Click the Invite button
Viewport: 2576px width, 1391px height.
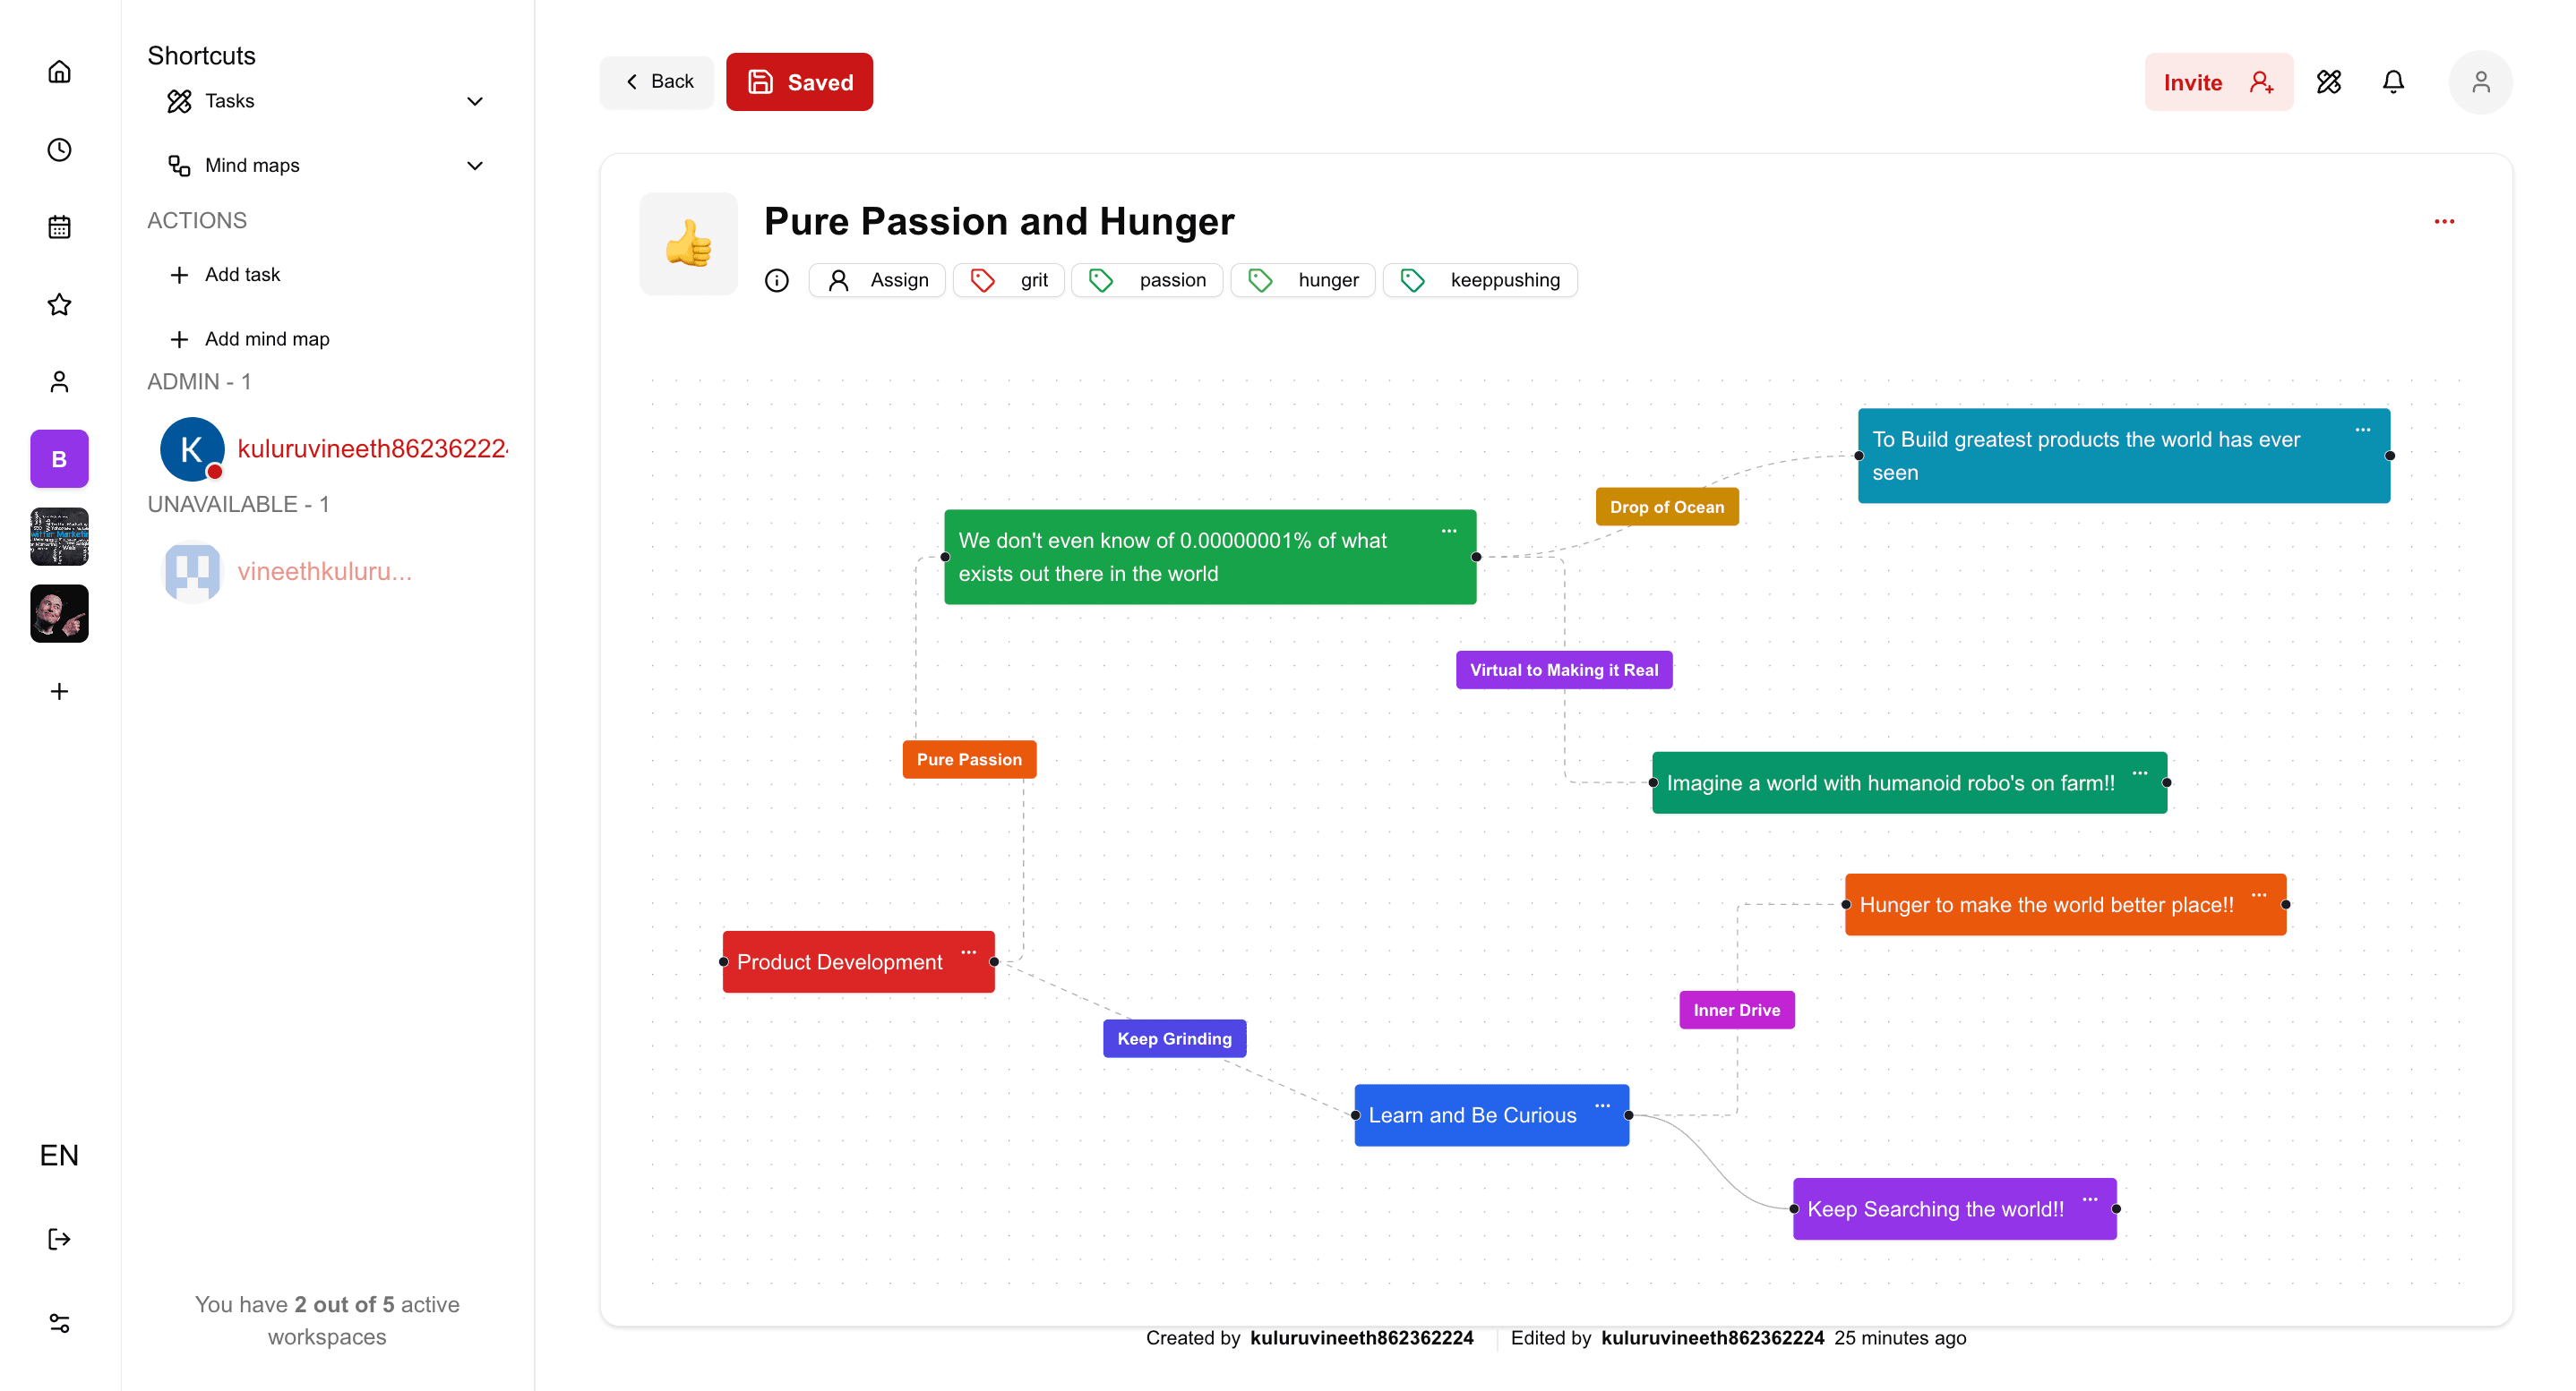pyautogui.click(x=2219, y=82)
